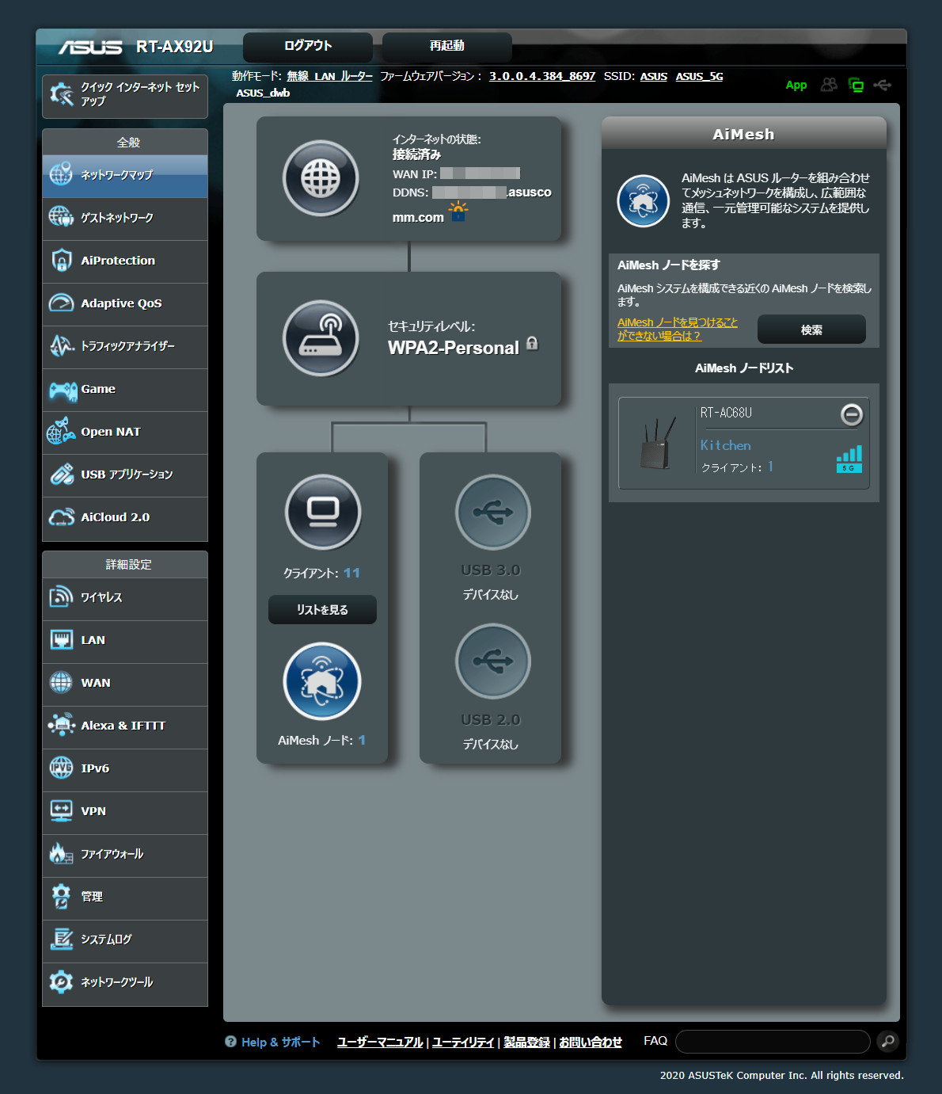Click firmware version 3.0.0.4.384_8697 link
942x1094 pixels.
(x=542, y=76)
